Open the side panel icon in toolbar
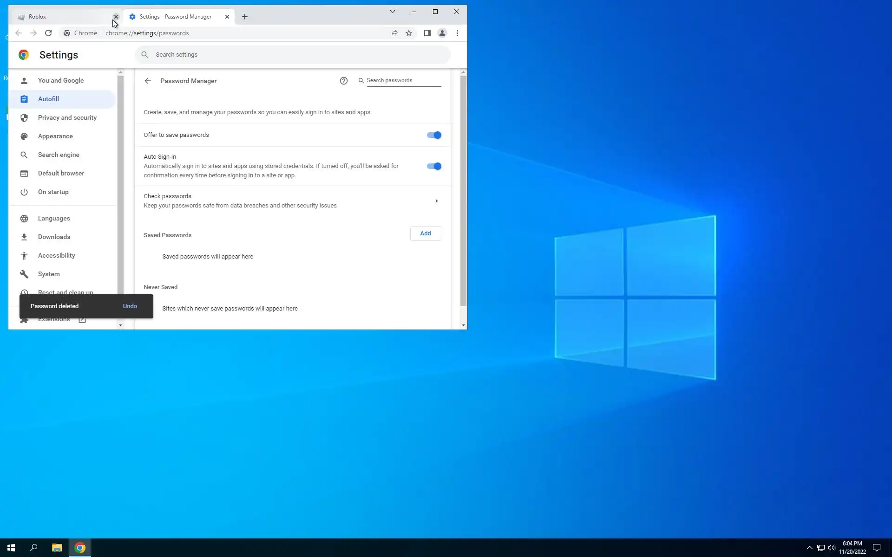The image size is (892, 557). pyautogui.click(x=427, y=33)
